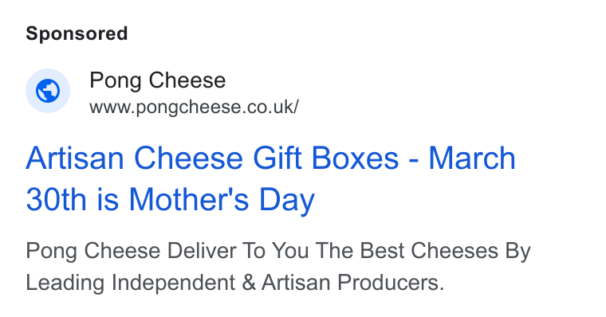This screenshot has width=606, height=317.
Task: Click "Leading Independent" in the description
Action: point(130,283)
